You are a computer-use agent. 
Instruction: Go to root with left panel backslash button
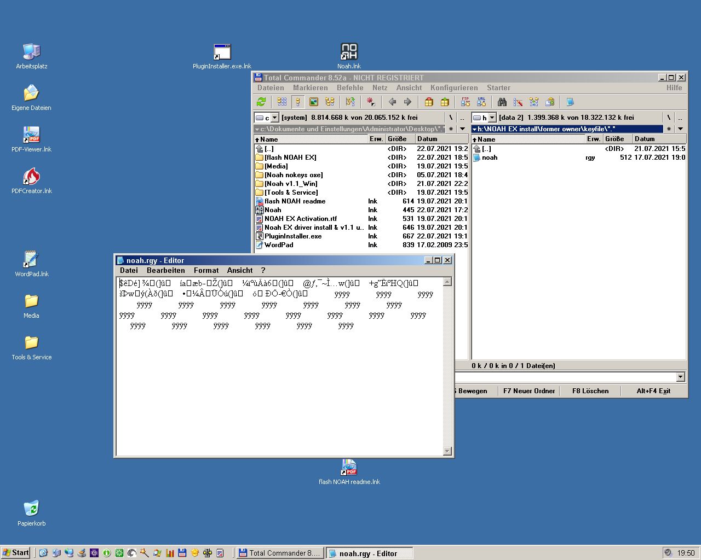451,118
